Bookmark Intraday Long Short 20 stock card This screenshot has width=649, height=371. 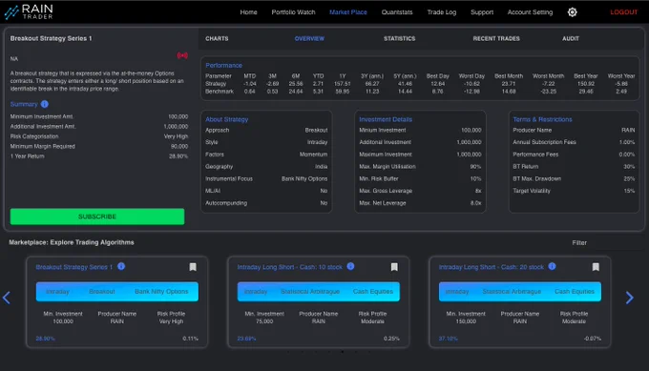coord(596,267)
